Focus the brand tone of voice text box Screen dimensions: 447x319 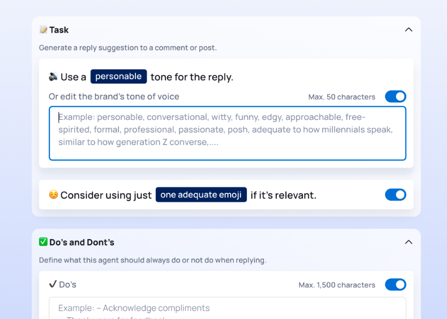(x=227, y=133)
